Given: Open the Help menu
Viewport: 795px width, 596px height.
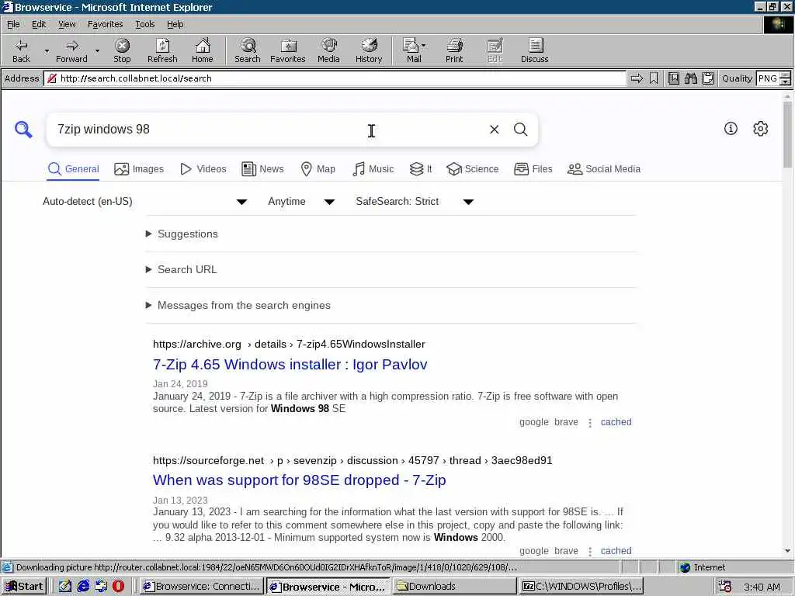Looking at the screenshot, I should point(175,24).
